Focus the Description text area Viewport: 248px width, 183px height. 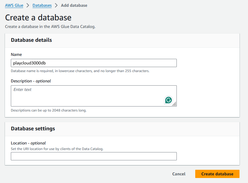click(94, 96)
